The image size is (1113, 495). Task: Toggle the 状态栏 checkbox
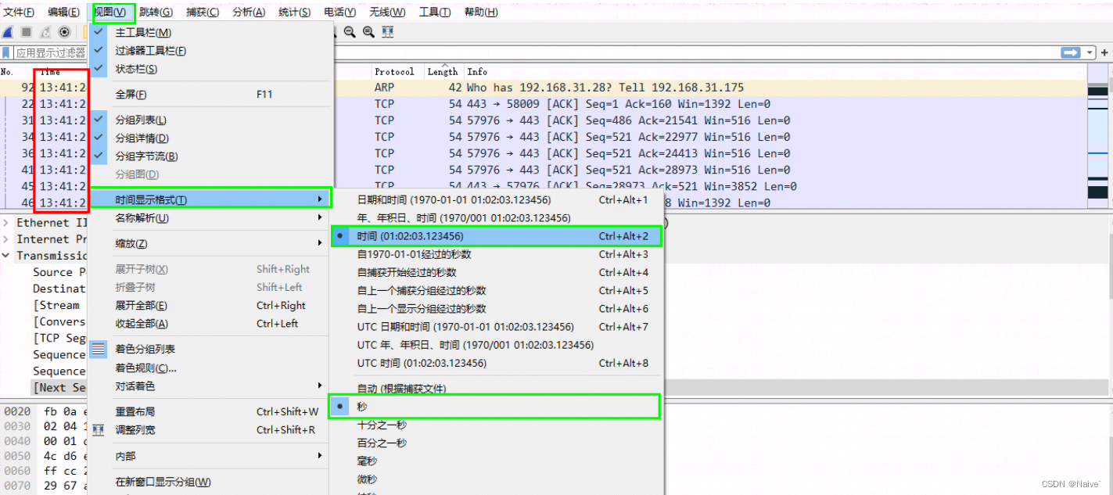(x=99, y=69)
